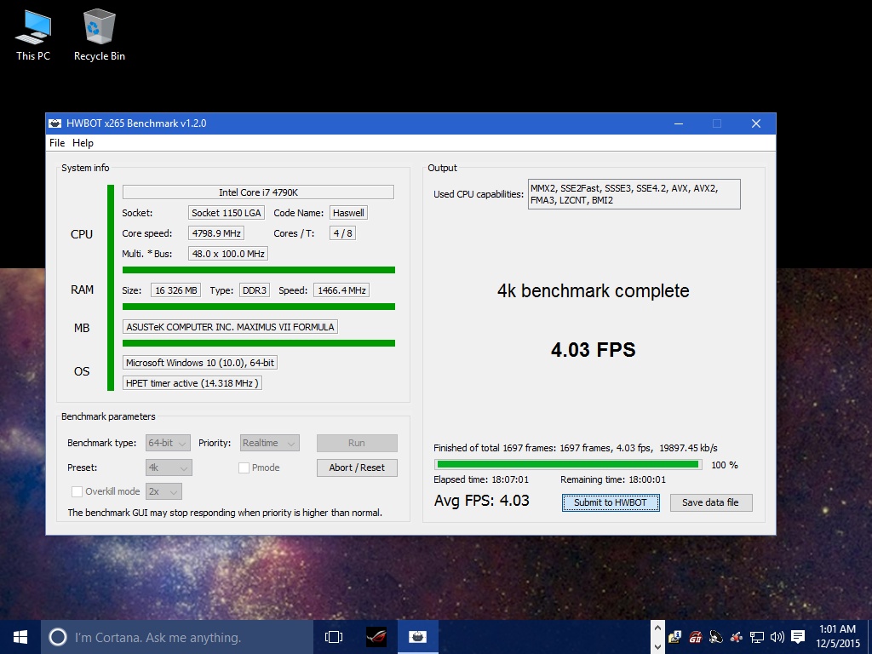Open the network tray icon

coord(757,637)
